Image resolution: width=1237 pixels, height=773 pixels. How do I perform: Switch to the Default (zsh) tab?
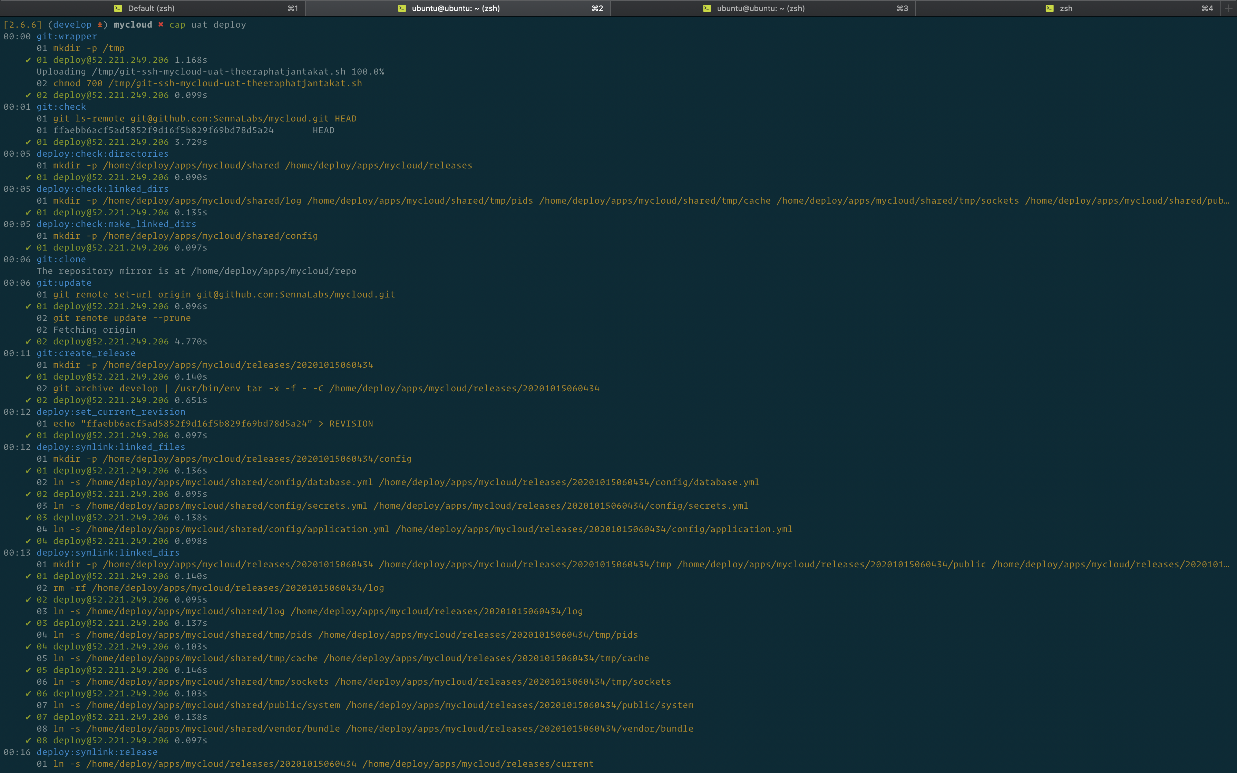[x=152, y=8]
